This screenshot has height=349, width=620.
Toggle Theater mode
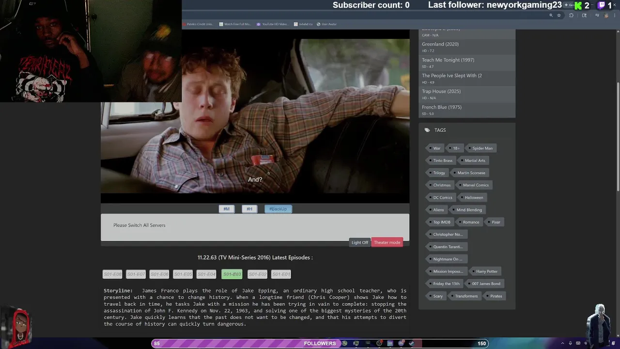[387, 242]
